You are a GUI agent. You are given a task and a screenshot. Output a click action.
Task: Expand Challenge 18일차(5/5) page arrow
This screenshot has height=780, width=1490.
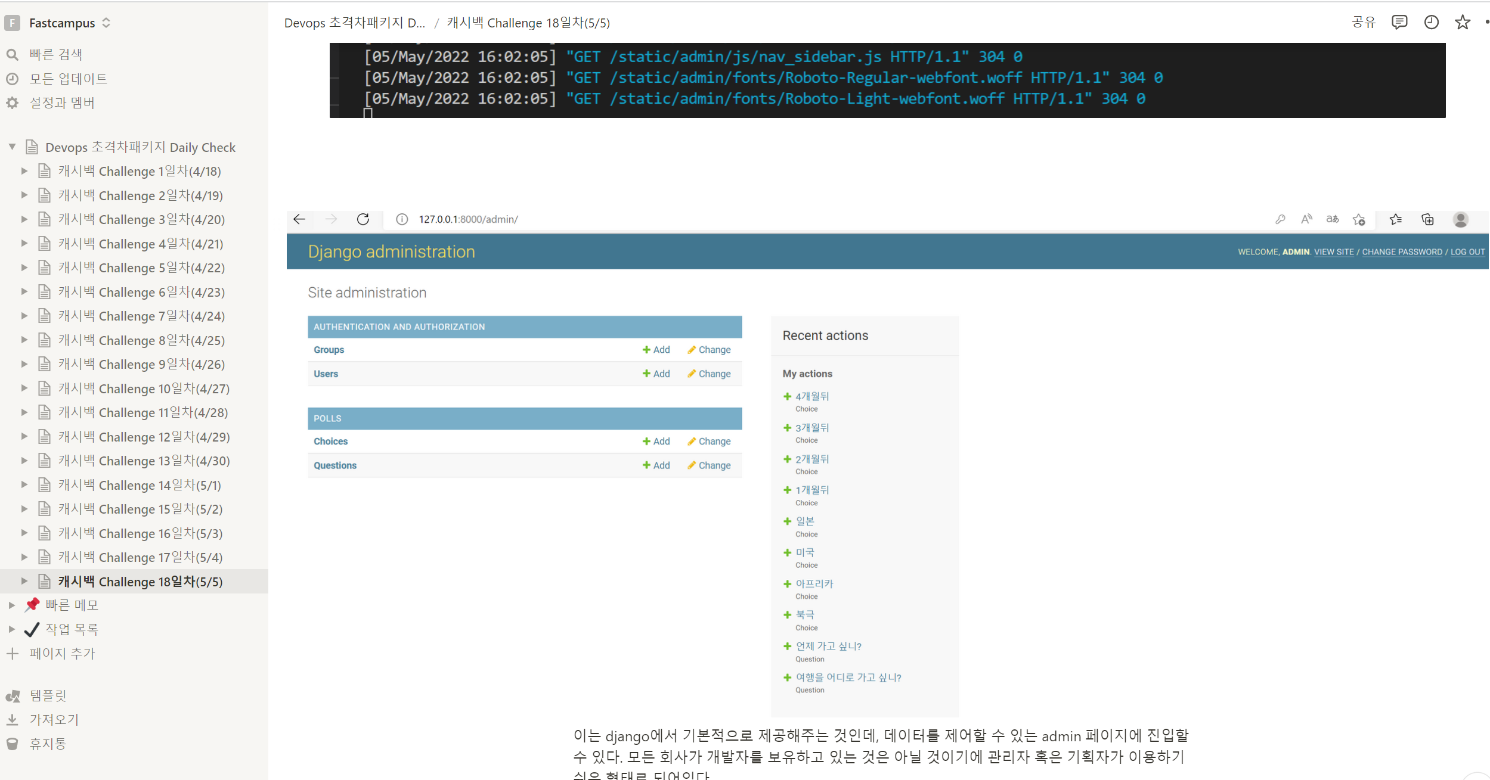(x=24, y=581)
